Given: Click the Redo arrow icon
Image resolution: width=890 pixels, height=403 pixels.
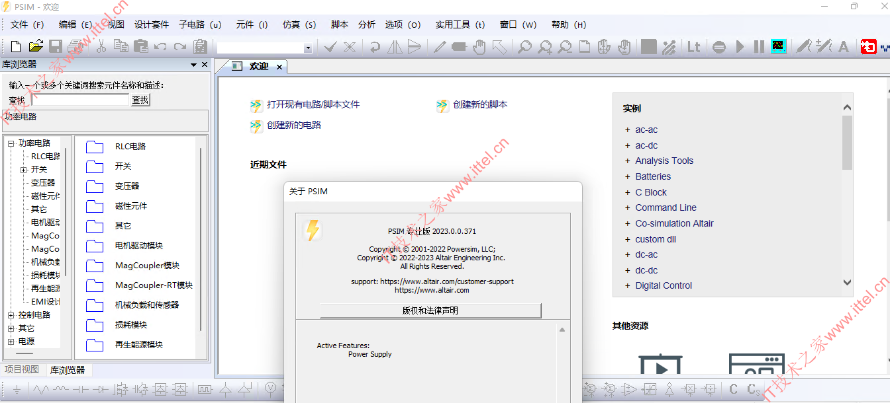Looking at the screenshot, I should [180, 47].
